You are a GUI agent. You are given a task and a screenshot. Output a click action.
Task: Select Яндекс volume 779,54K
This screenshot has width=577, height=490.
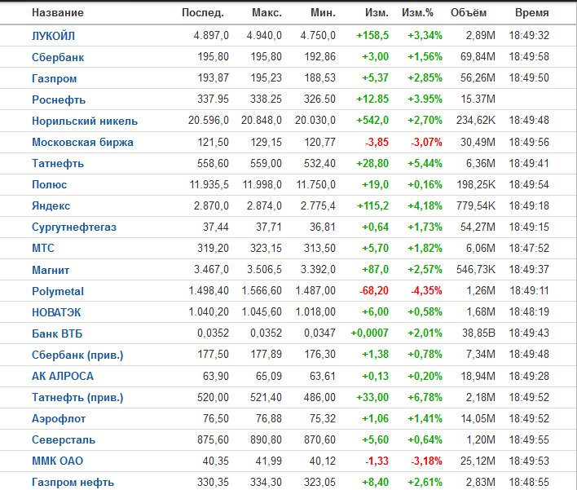pos(476,205)
